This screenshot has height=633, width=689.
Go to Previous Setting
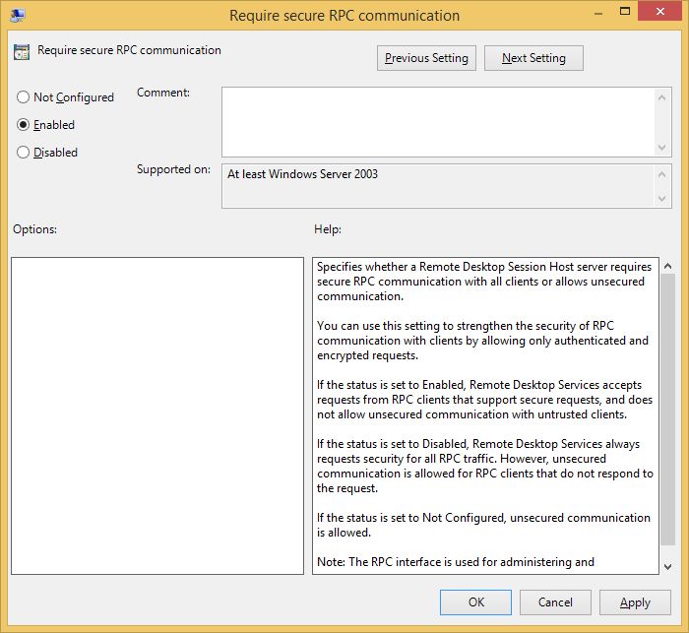point(426,58)
